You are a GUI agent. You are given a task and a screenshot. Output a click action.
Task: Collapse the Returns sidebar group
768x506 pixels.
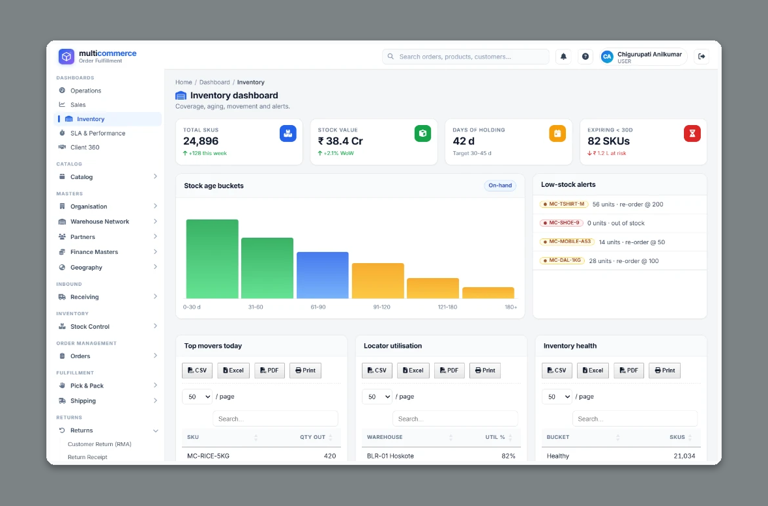tap(108, 430)
